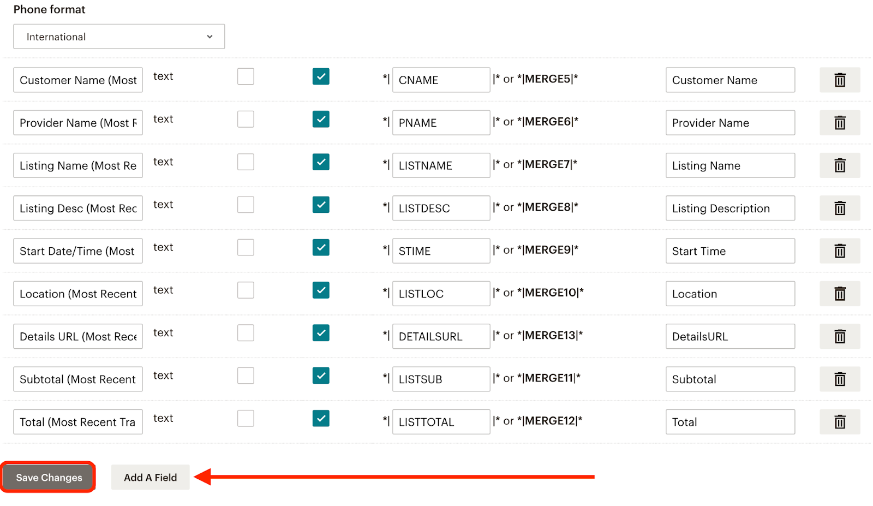Uncheck the teal checkbox in STIME row
This screenshot has width=873, height=506.
coord(321,247)
